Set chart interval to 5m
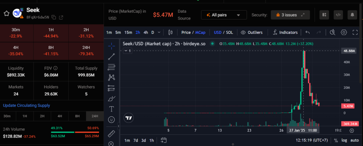 tap(118, 32)
